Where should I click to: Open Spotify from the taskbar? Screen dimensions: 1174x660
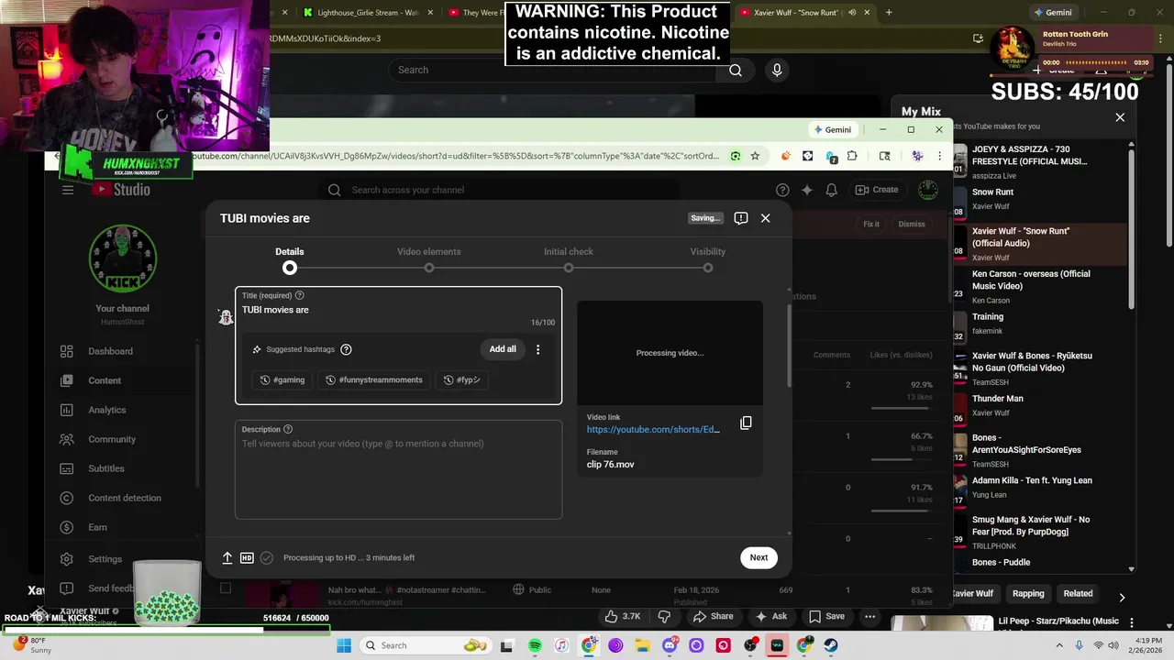(x=535, y=645)
